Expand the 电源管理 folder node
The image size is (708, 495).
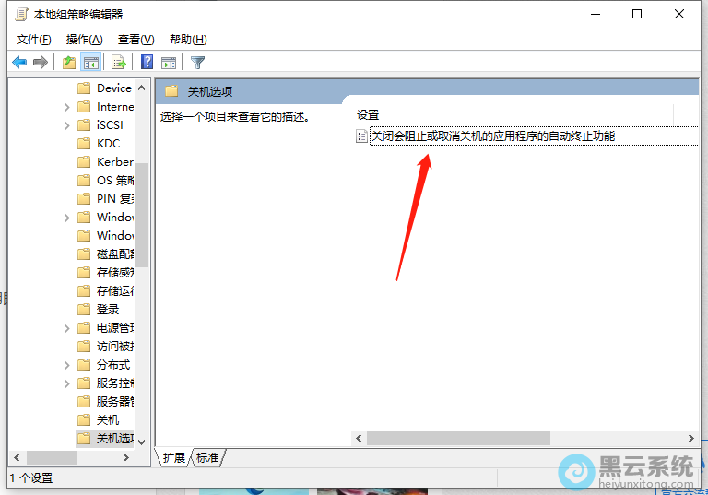tap(67, 328)
